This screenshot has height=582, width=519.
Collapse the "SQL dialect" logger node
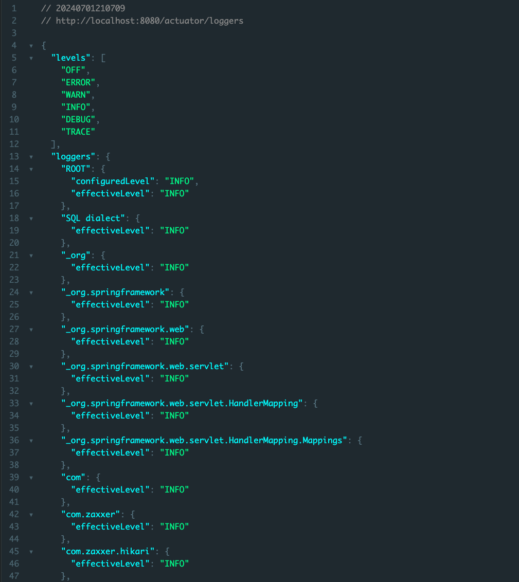pyautogui.click(x=31, y=219)
